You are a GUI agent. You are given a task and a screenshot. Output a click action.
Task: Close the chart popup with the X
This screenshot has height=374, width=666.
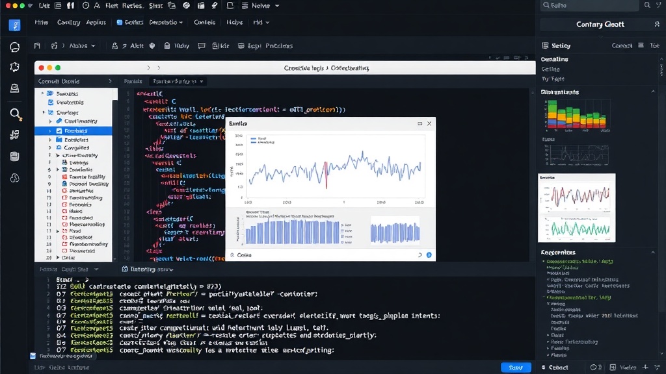click(429, 123)
